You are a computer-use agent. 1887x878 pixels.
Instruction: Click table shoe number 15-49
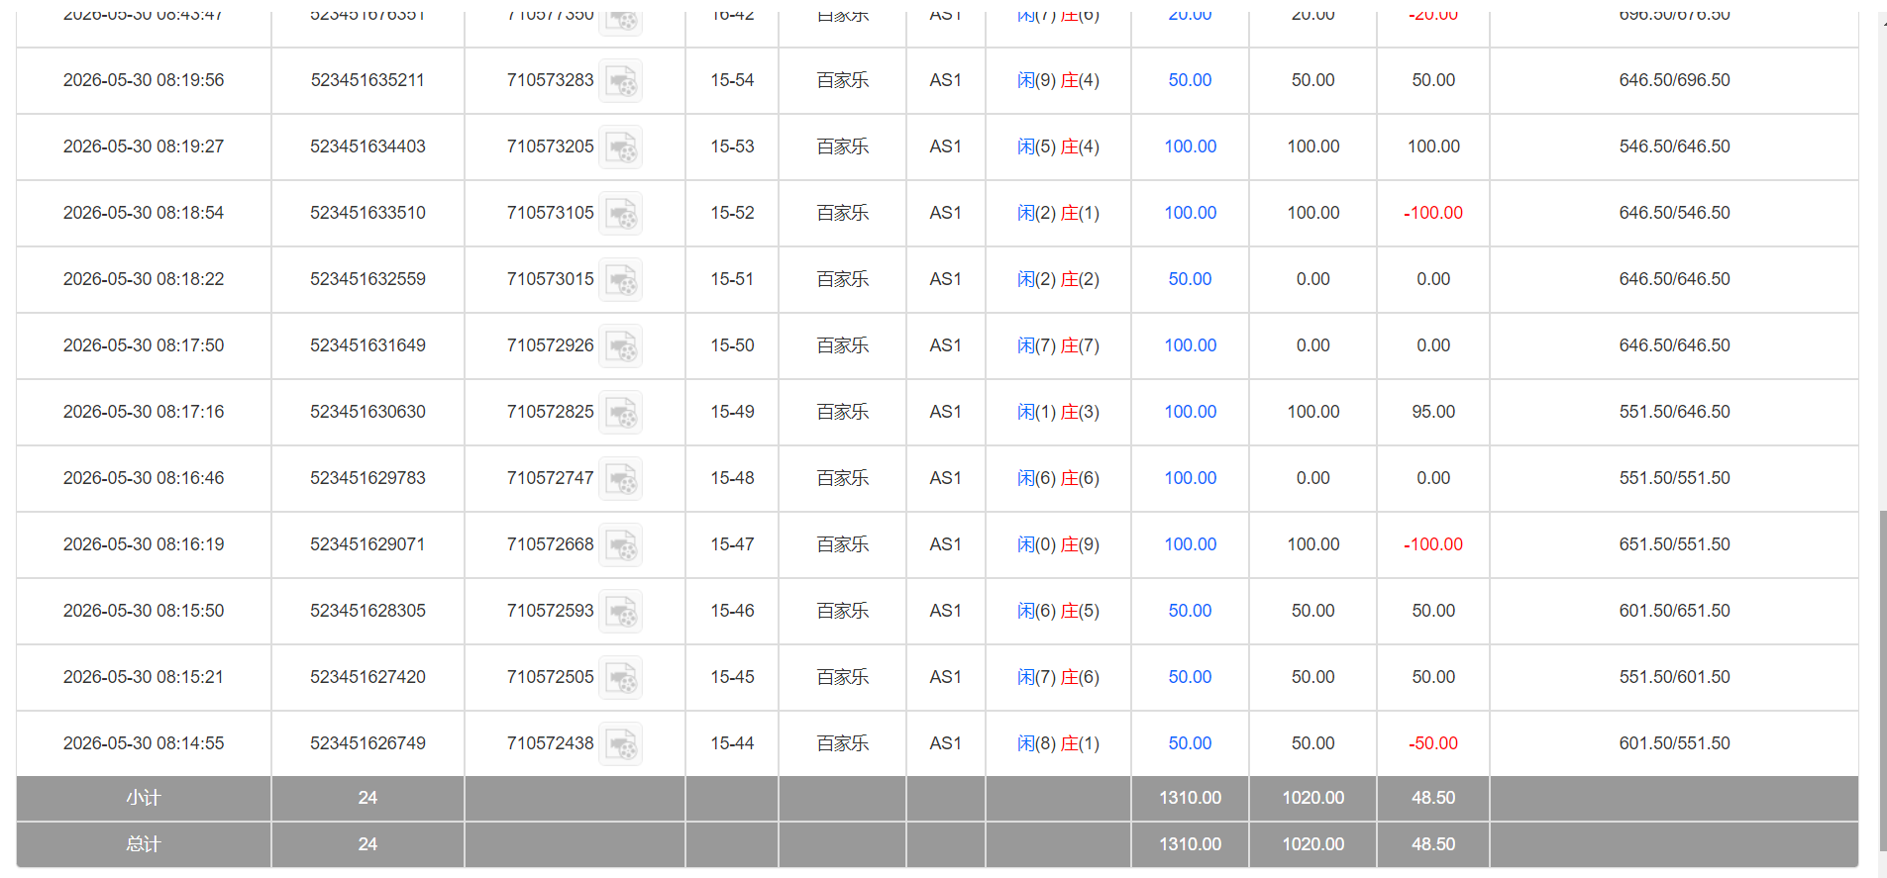(732, 412)
